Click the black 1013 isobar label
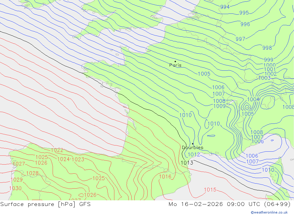Screen dimensions: 294x215 [x=187, y=163]
